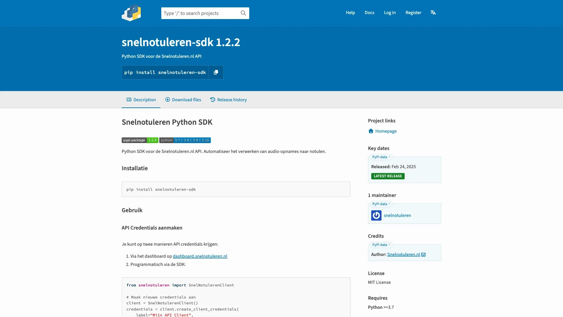
Task: Click the Snelnotuleren.nl author link
Action: tap(403, 254)
